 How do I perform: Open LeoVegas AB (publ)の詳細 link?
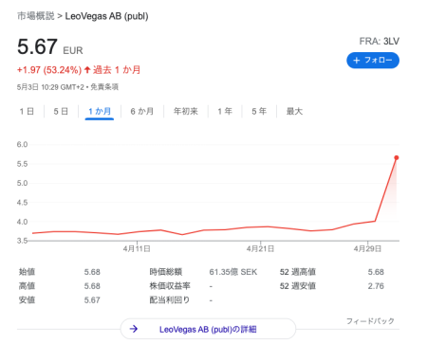click(208, 330)
